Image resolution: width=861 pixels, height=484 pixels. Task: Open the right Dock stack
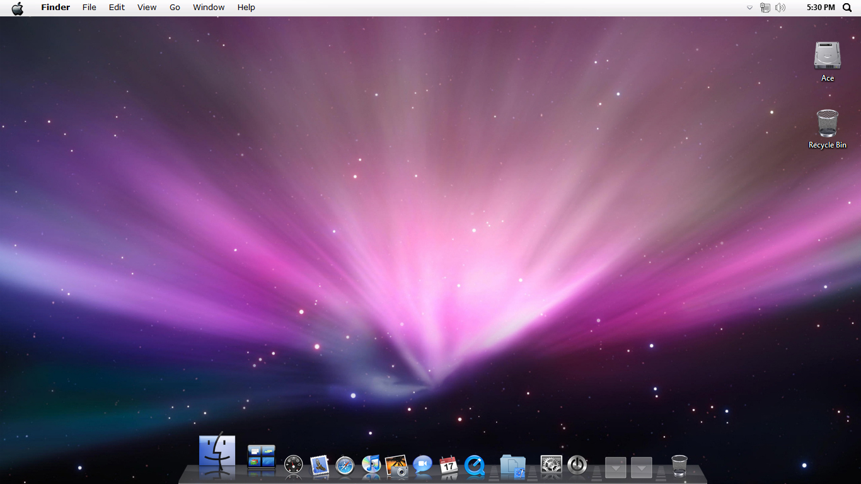click(x=641, y=468)
